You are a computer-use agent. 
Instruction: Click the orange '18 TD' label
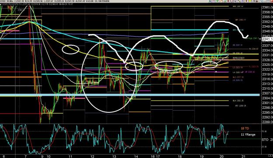tap(245, 128)
